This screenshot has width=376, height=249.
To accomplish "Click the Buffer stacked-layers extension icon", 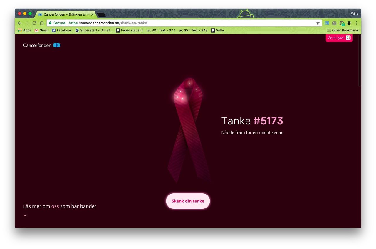I will pyautogui.click(x=349, y=23).
